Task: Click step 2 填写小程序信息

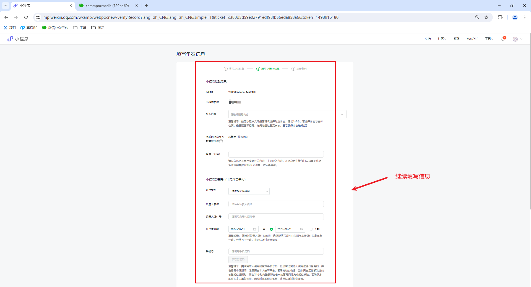Action: (x=268, y=69)
